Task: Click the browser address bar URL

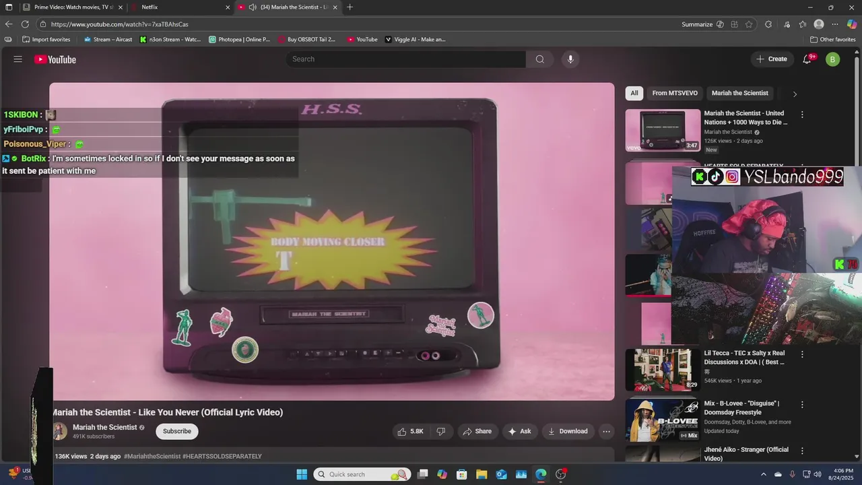Action: (119, 24)
